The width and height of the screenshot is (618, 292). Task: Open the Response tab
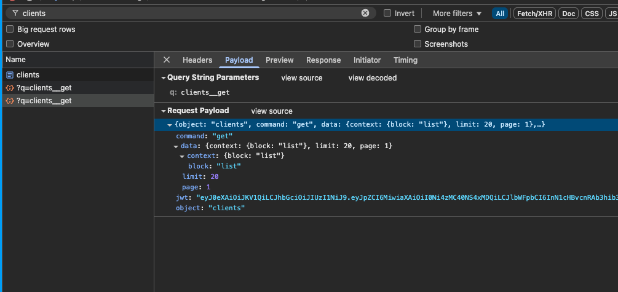323,60
